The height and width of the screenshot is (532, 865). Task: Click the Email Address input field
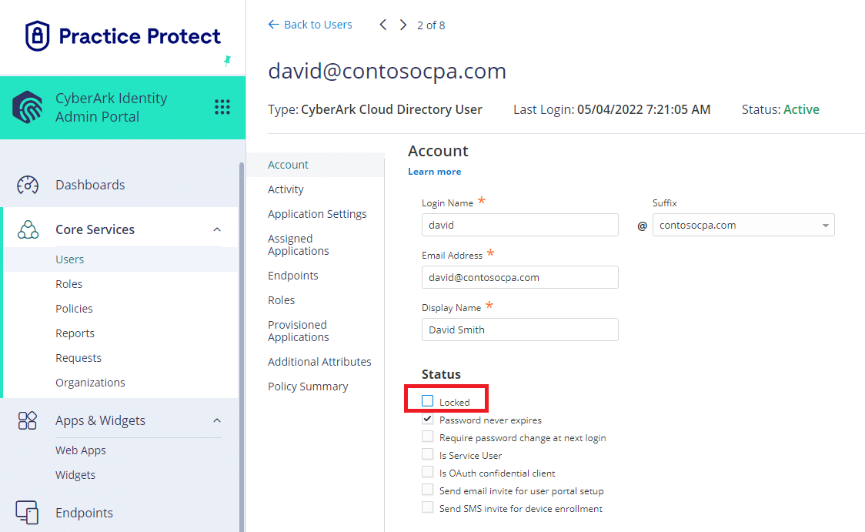pos(519,277)
